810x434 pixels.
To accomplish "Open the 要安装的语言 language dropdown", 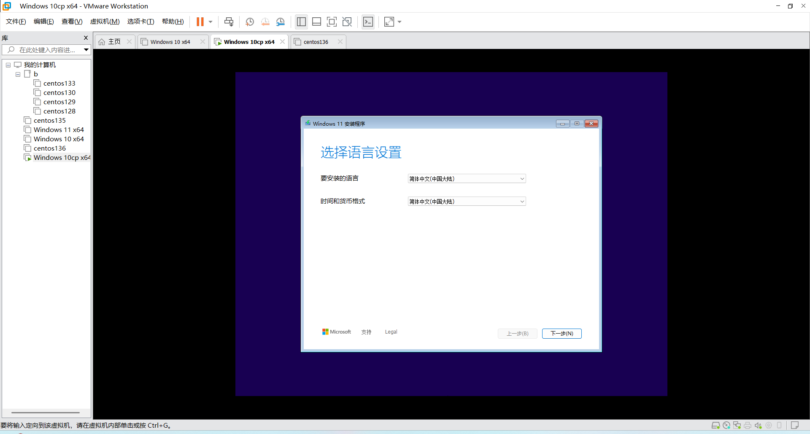I will point(467,178).
